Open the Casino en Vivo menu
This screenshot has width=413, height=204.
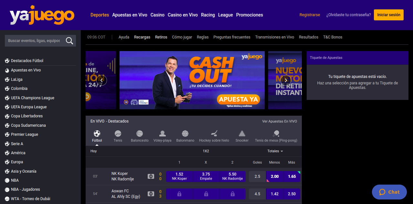click(183, 15)
